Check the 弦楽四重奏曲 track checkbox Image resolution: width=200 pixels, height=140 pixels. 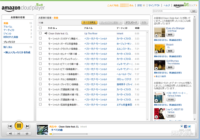click(40, 104)
